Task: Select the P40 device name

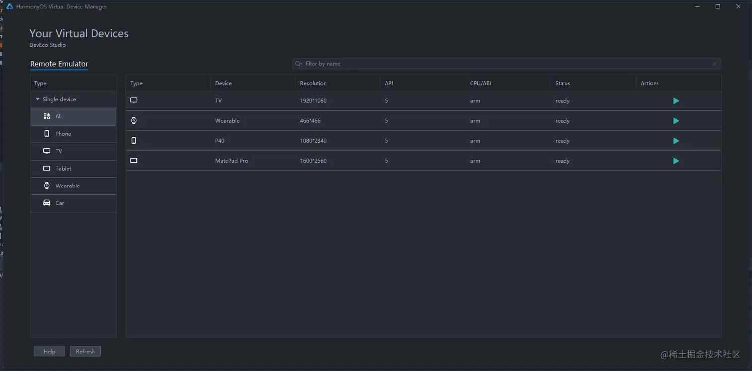Action: click(220, 141)
